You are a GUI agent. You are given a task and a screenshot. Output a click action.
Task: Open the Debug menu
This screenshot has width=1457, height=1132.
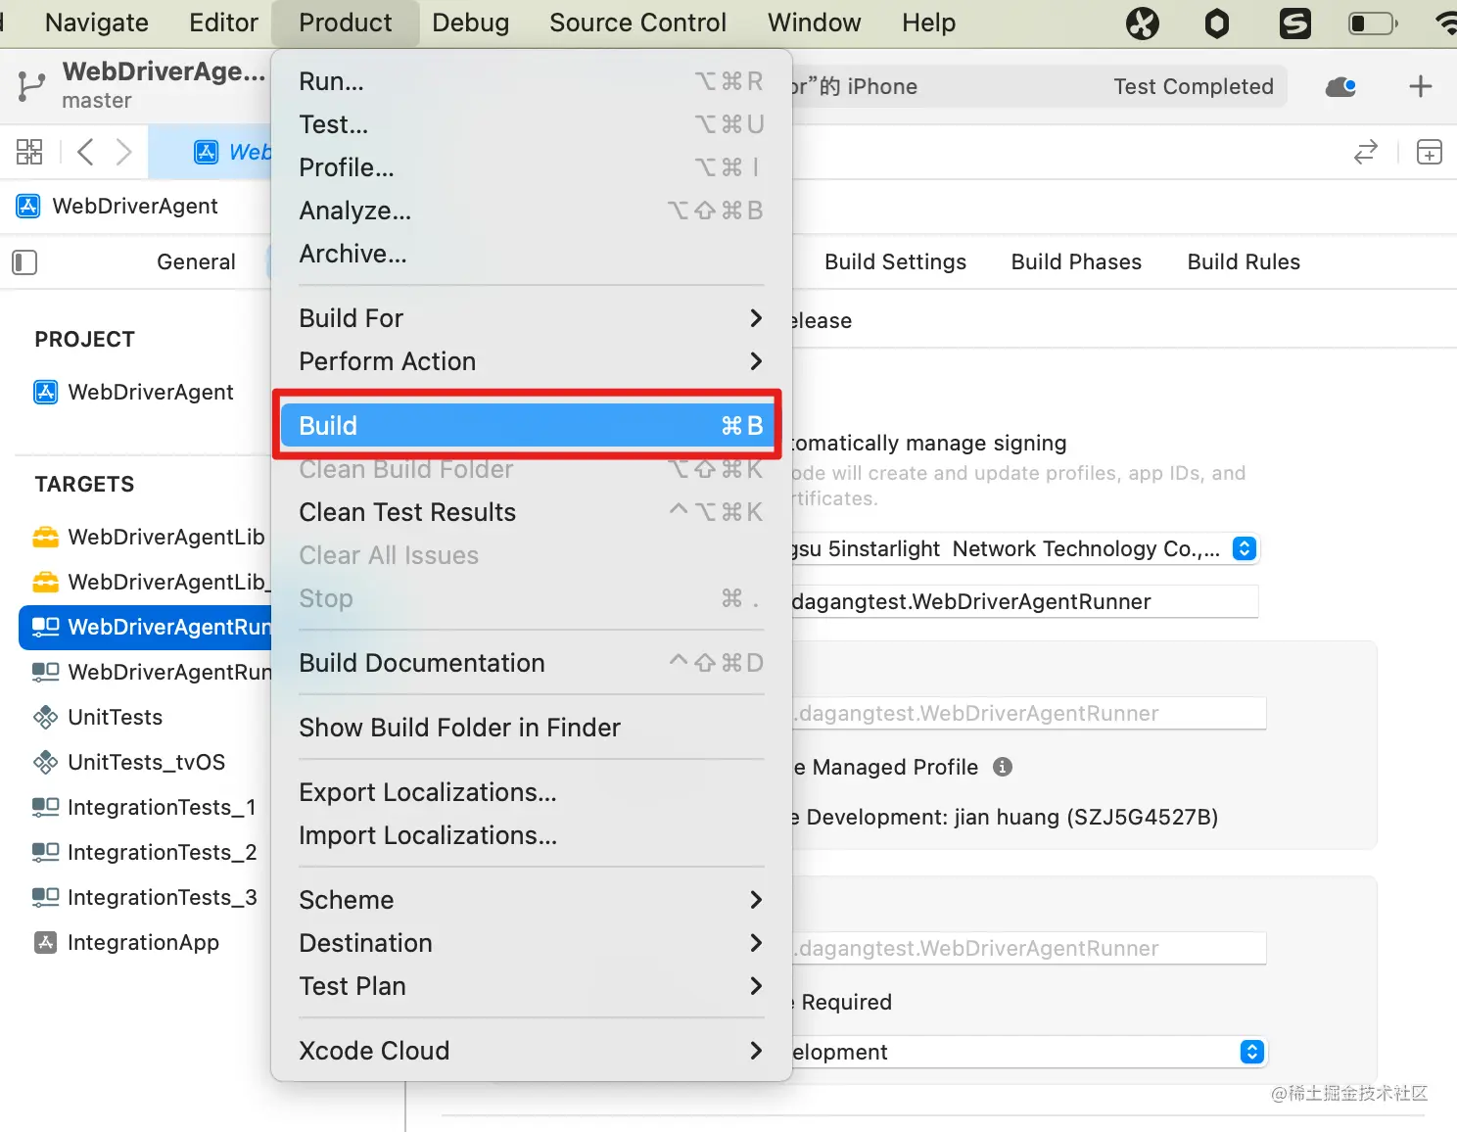470,23
